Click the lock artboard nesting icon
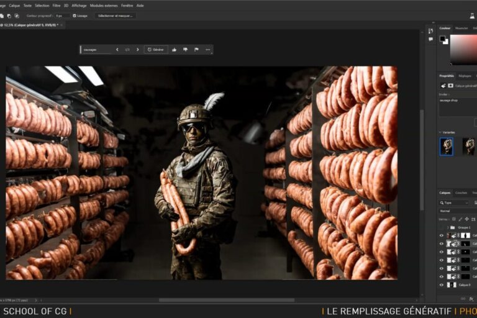The height and width of the screenshot is (318, 477). click(x=473, y=219)
